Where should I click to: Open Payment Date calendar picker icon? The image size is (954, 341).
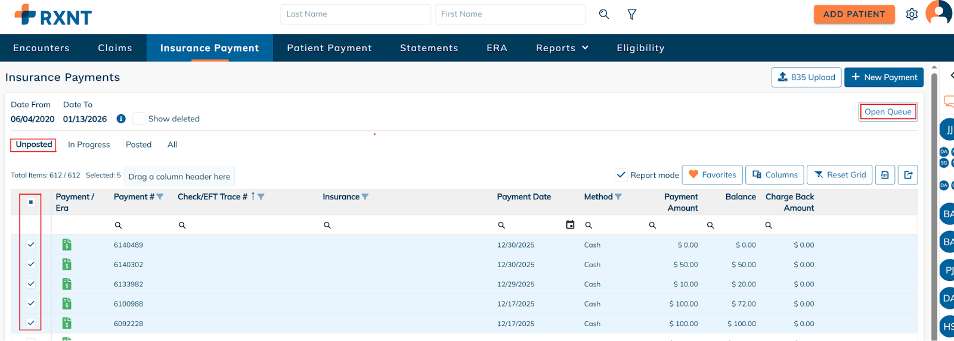point(570,225)
